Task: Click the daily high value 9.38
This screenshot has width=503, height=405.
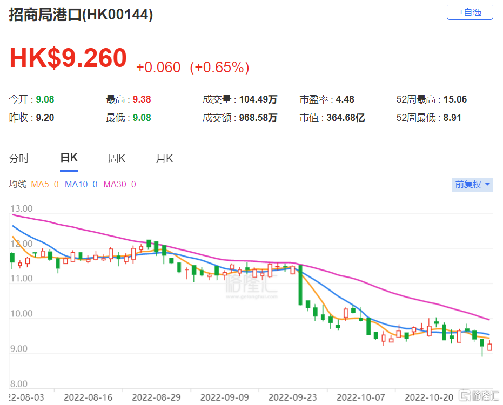Action: [142, 99]
